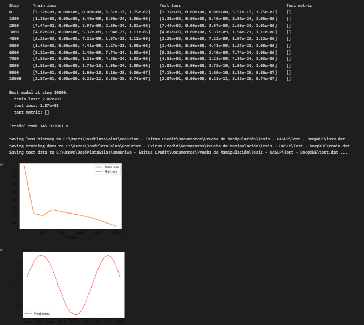Viewport: 364px width, 325px height.
Task: Select step value 9000 in the table
Action: pyautogui.click(x=14, y=73)
